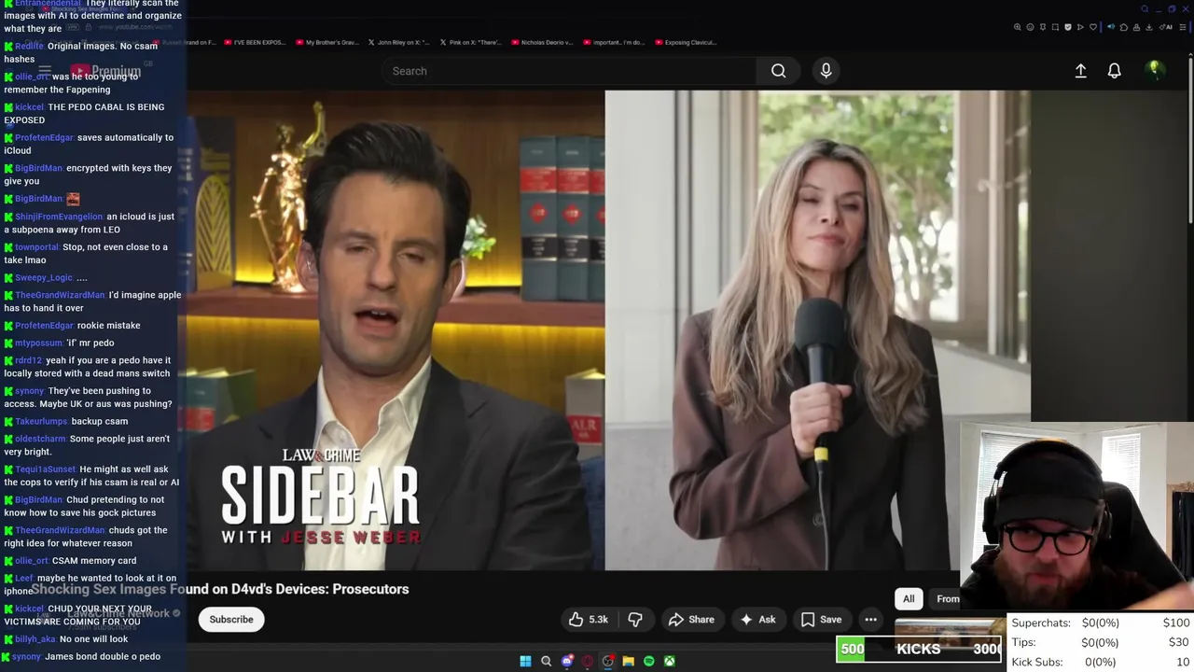Open Opera browser icon in taskbar
The width and height of the screenshot is (1194, 672).
pyautogui.click(x=587, y=662)
